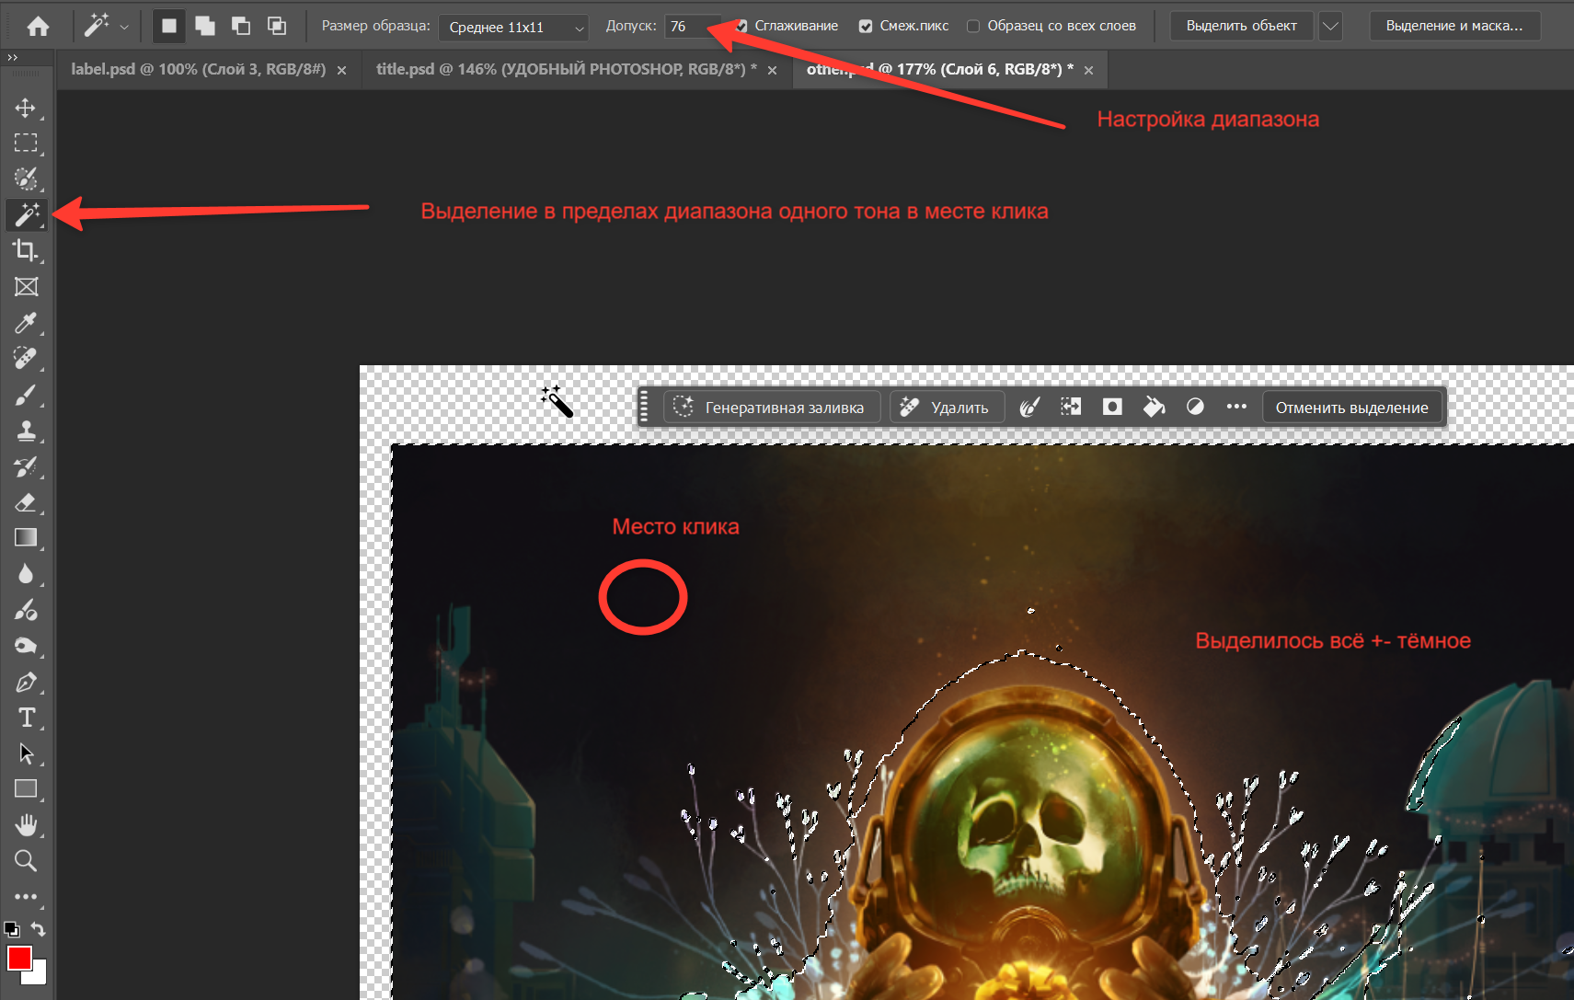Select the History Brush tool
This screenshot has height=1000, width=1574.
tap(26, 466)
